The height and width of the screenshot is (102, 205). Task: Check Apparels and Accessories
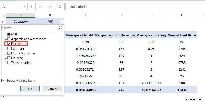tap(9, 39)
